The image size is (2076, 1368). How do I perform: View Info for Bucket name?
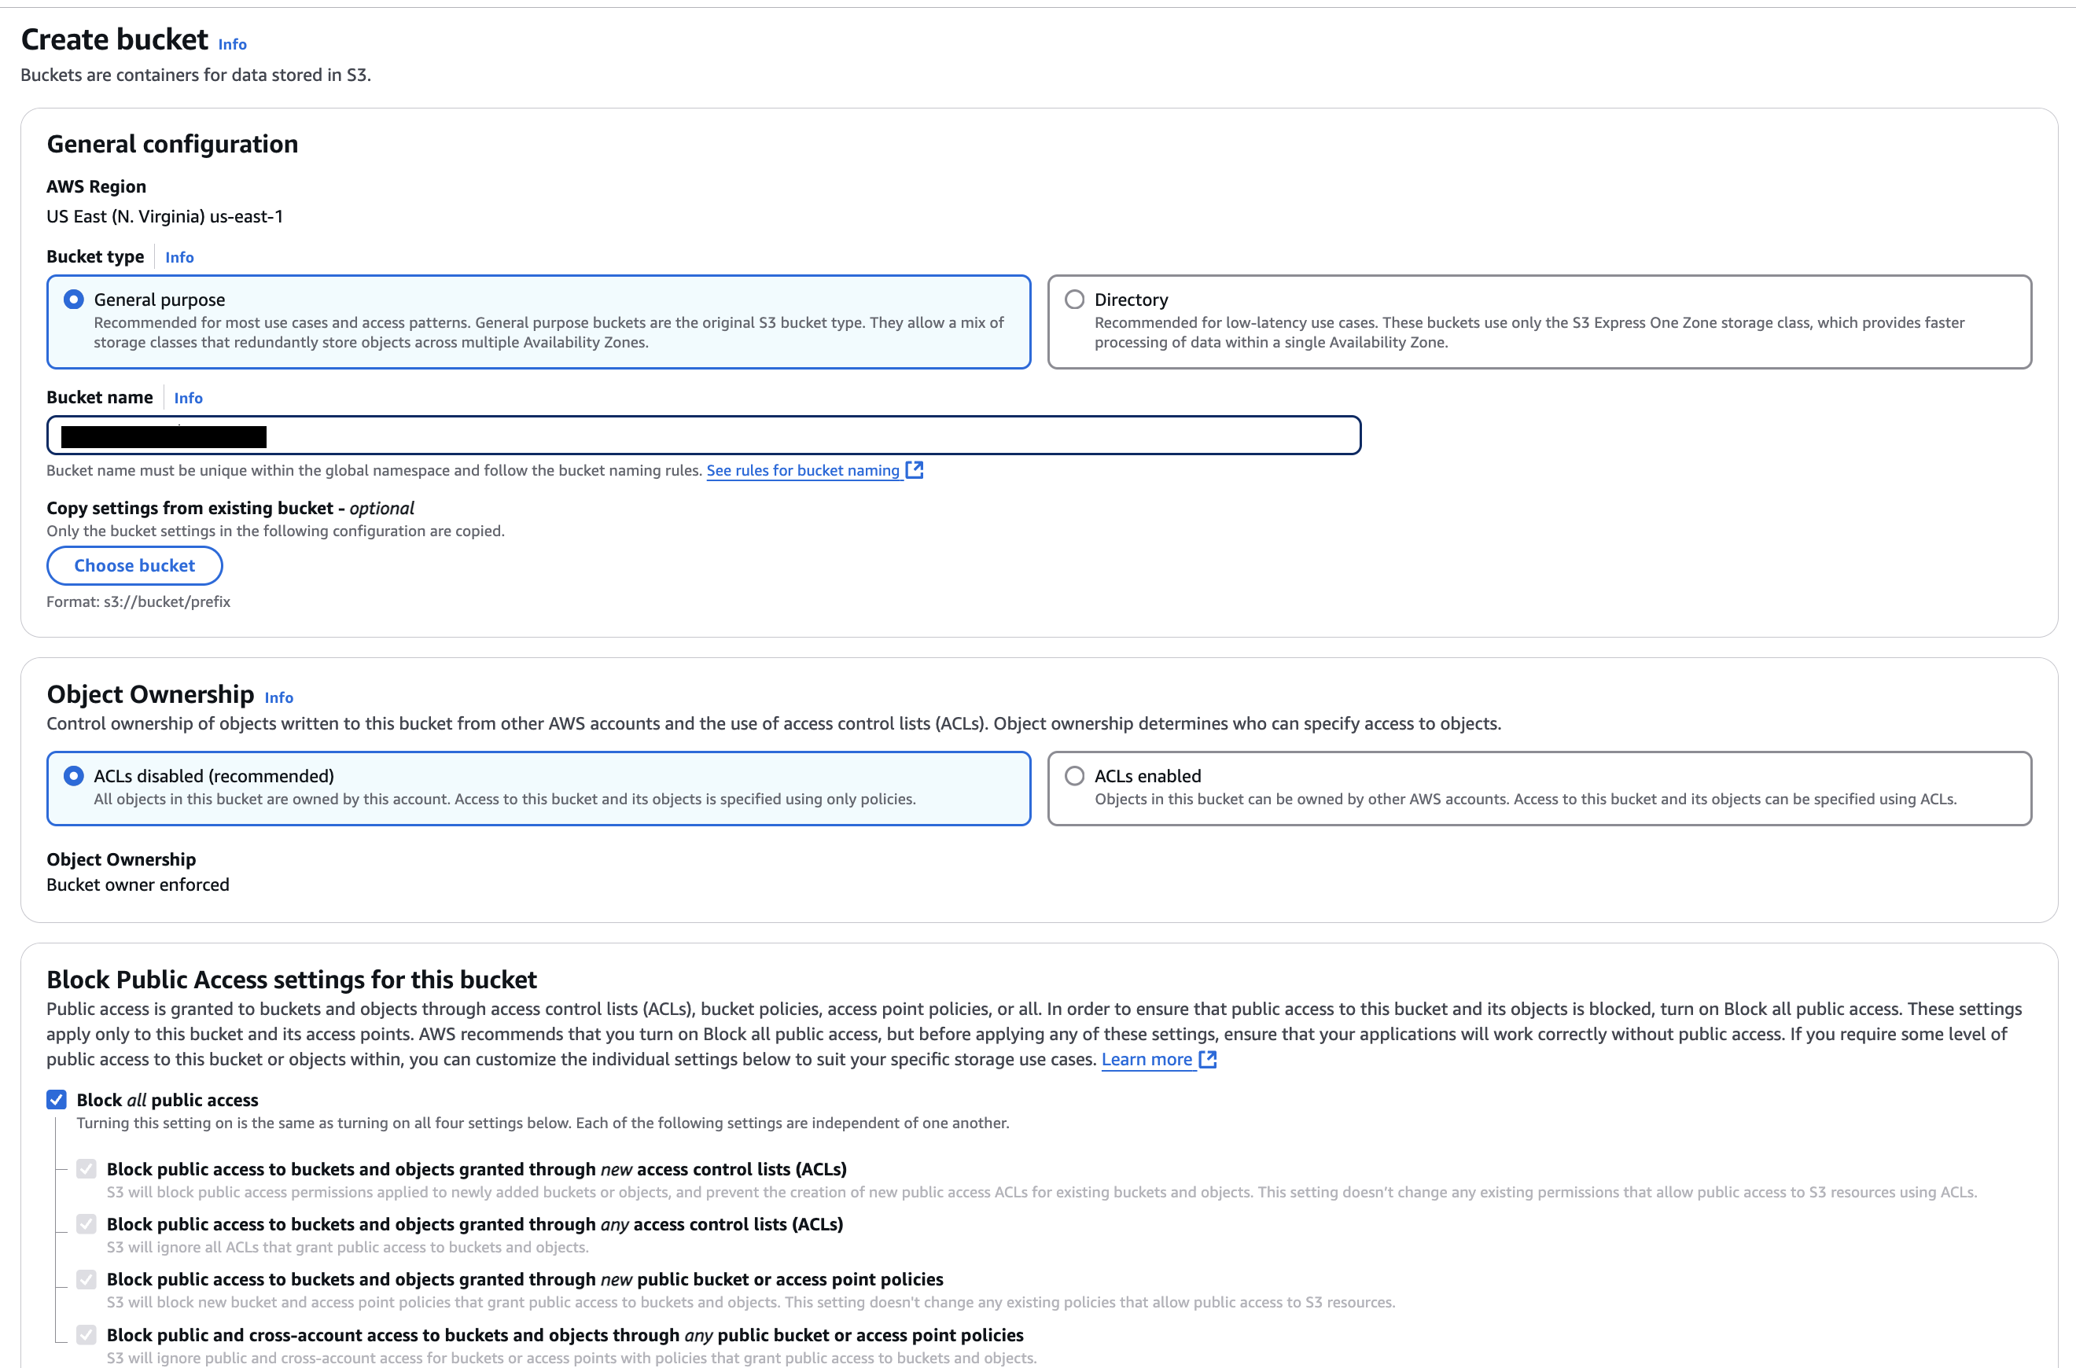pyautogui.click(x=188, y=398)
